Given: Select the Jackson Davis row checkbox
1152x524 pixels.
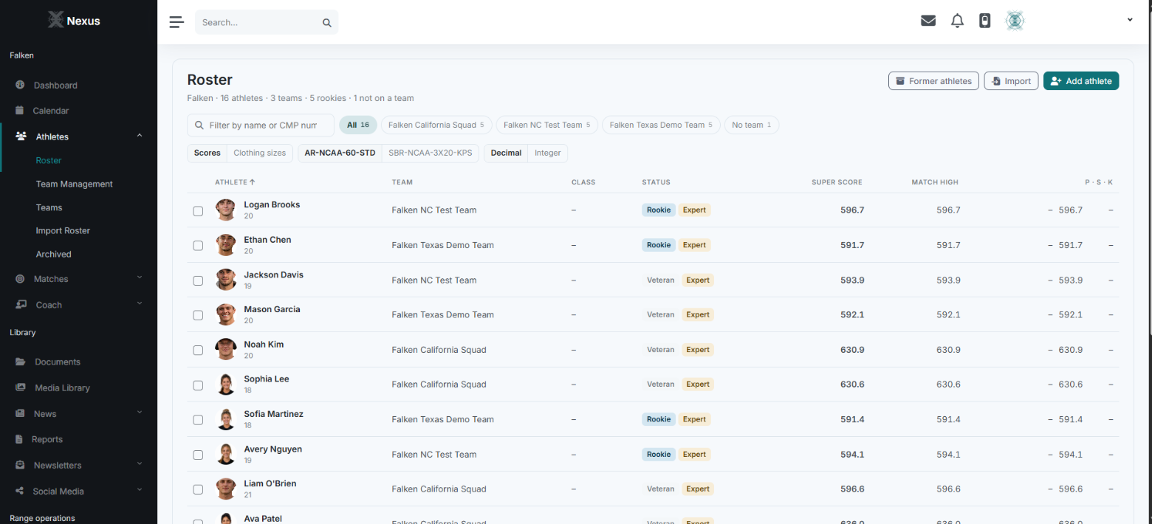Looking at the screenshot, I should click(x=198, y=280).
